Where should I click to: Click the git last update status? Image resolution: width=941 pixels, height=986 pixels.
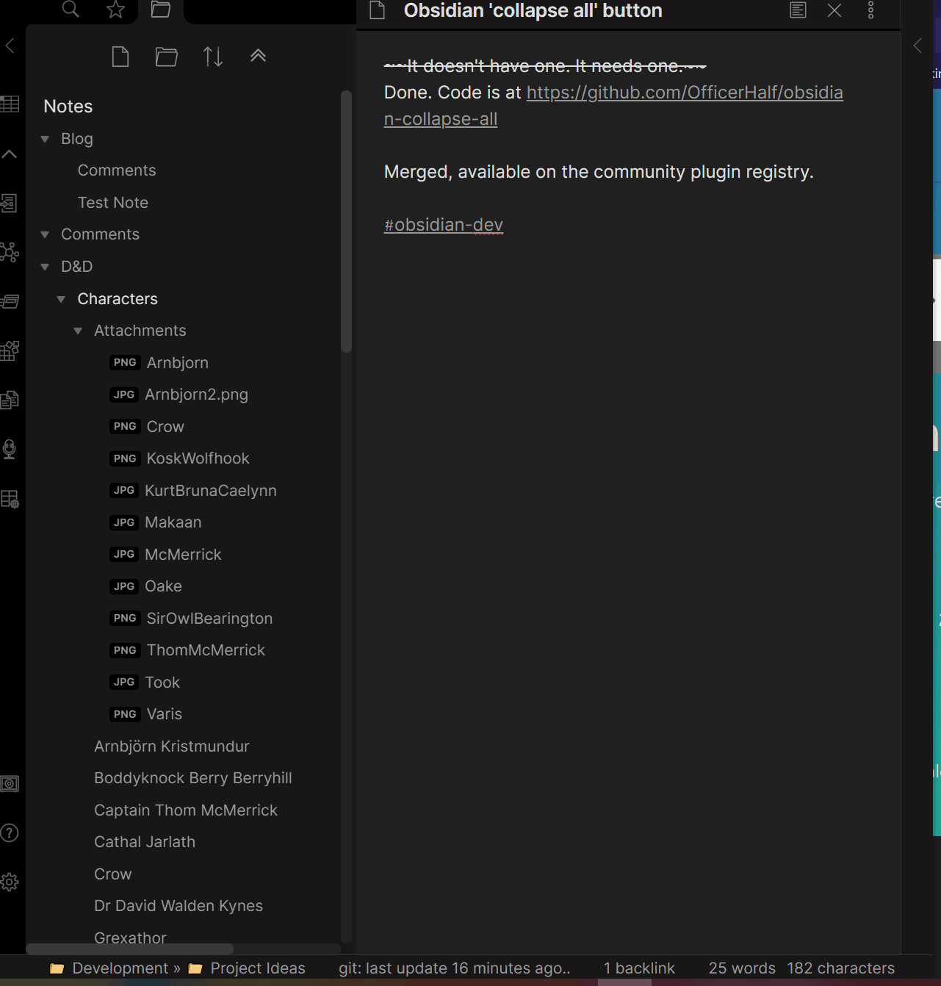point(455,968)
